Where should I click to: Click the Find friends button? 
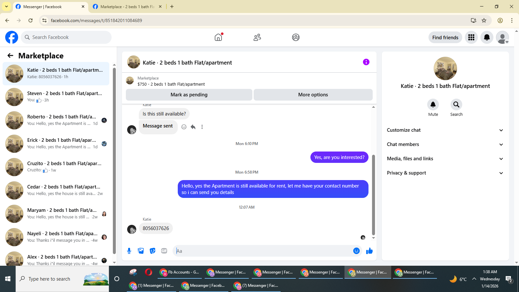tap(445, 37)
